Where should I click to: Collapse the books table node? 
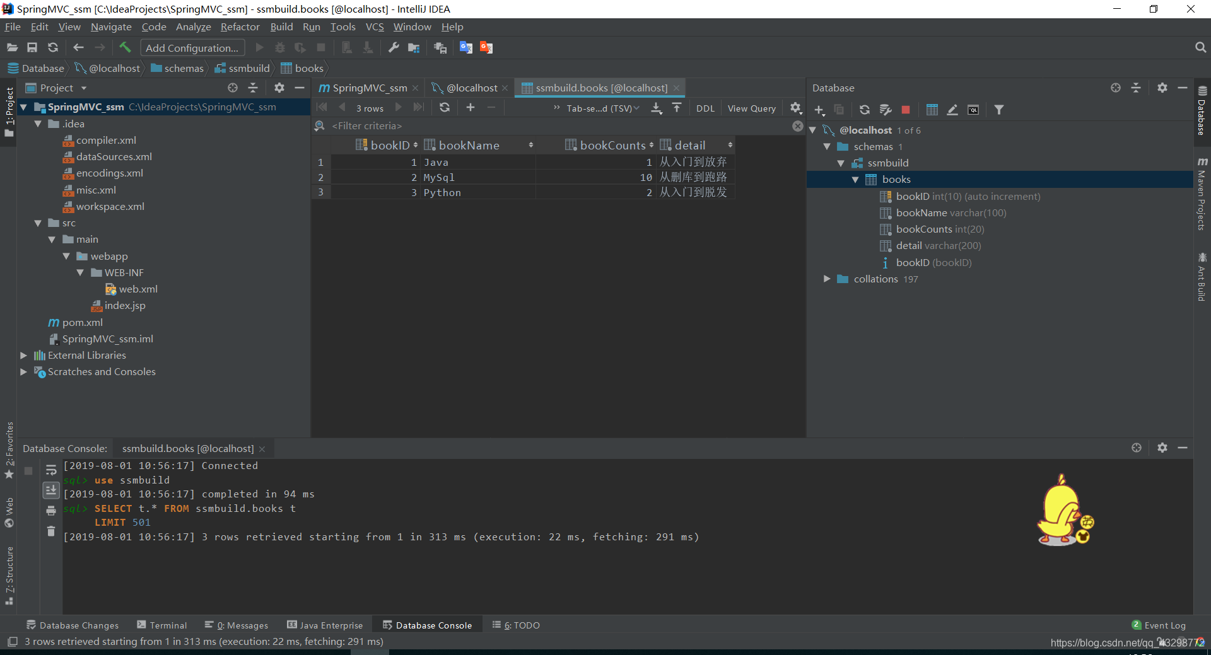(855, 180)
